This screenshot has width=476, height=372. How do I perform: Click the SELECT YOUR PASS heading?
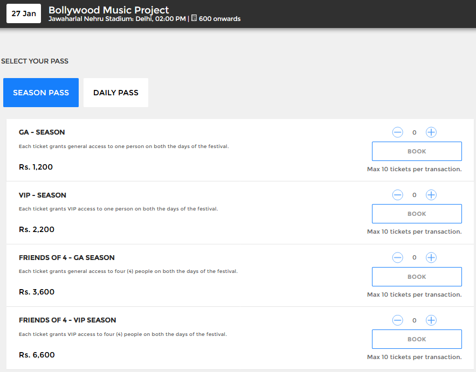[x=35, y=61]
